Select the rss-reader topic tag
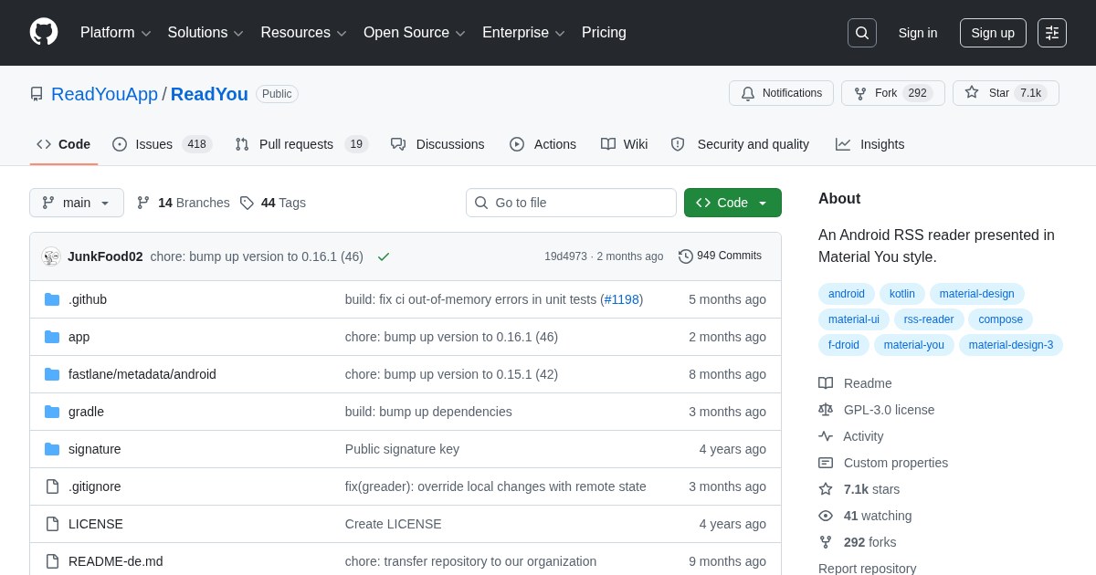The width and height of the screenshot is (1096, 575). 929,319
